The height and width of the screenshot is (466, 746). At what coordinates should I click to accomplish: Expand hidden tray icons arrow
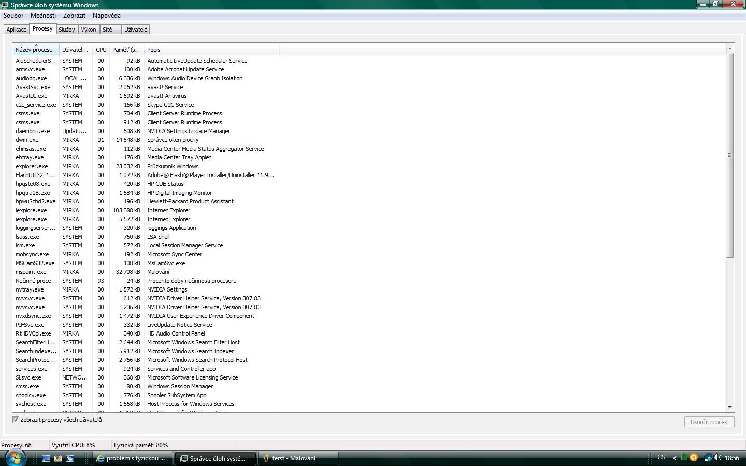(x=675, y=458)
